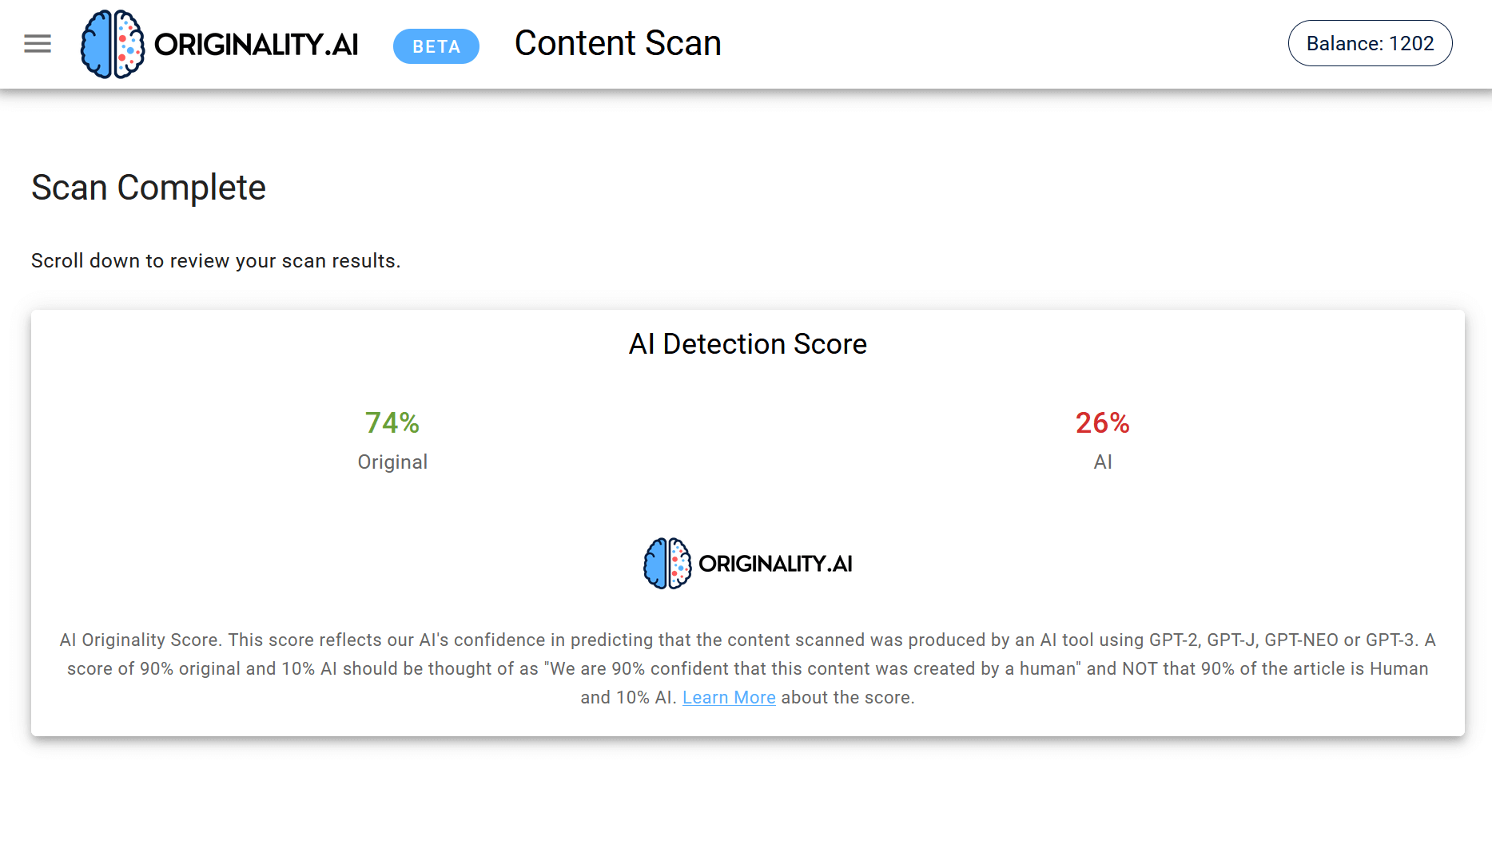Click the brain icon in the score card
Screen dimensions: 1492x844
(x=667, y=564)
